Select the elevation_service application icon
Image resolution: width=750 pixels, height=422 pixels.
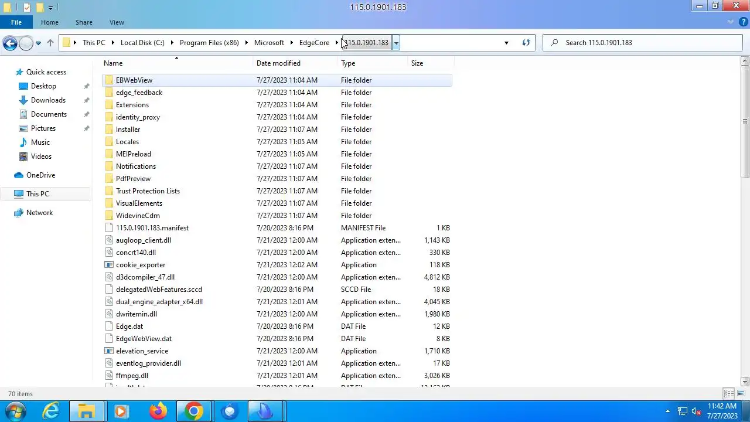pyautogui.click(x=109, y=351)
